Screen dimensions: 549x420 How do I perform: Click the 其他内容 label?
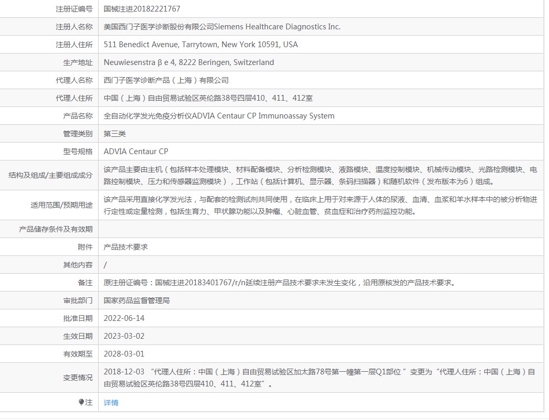pos(78,265)
